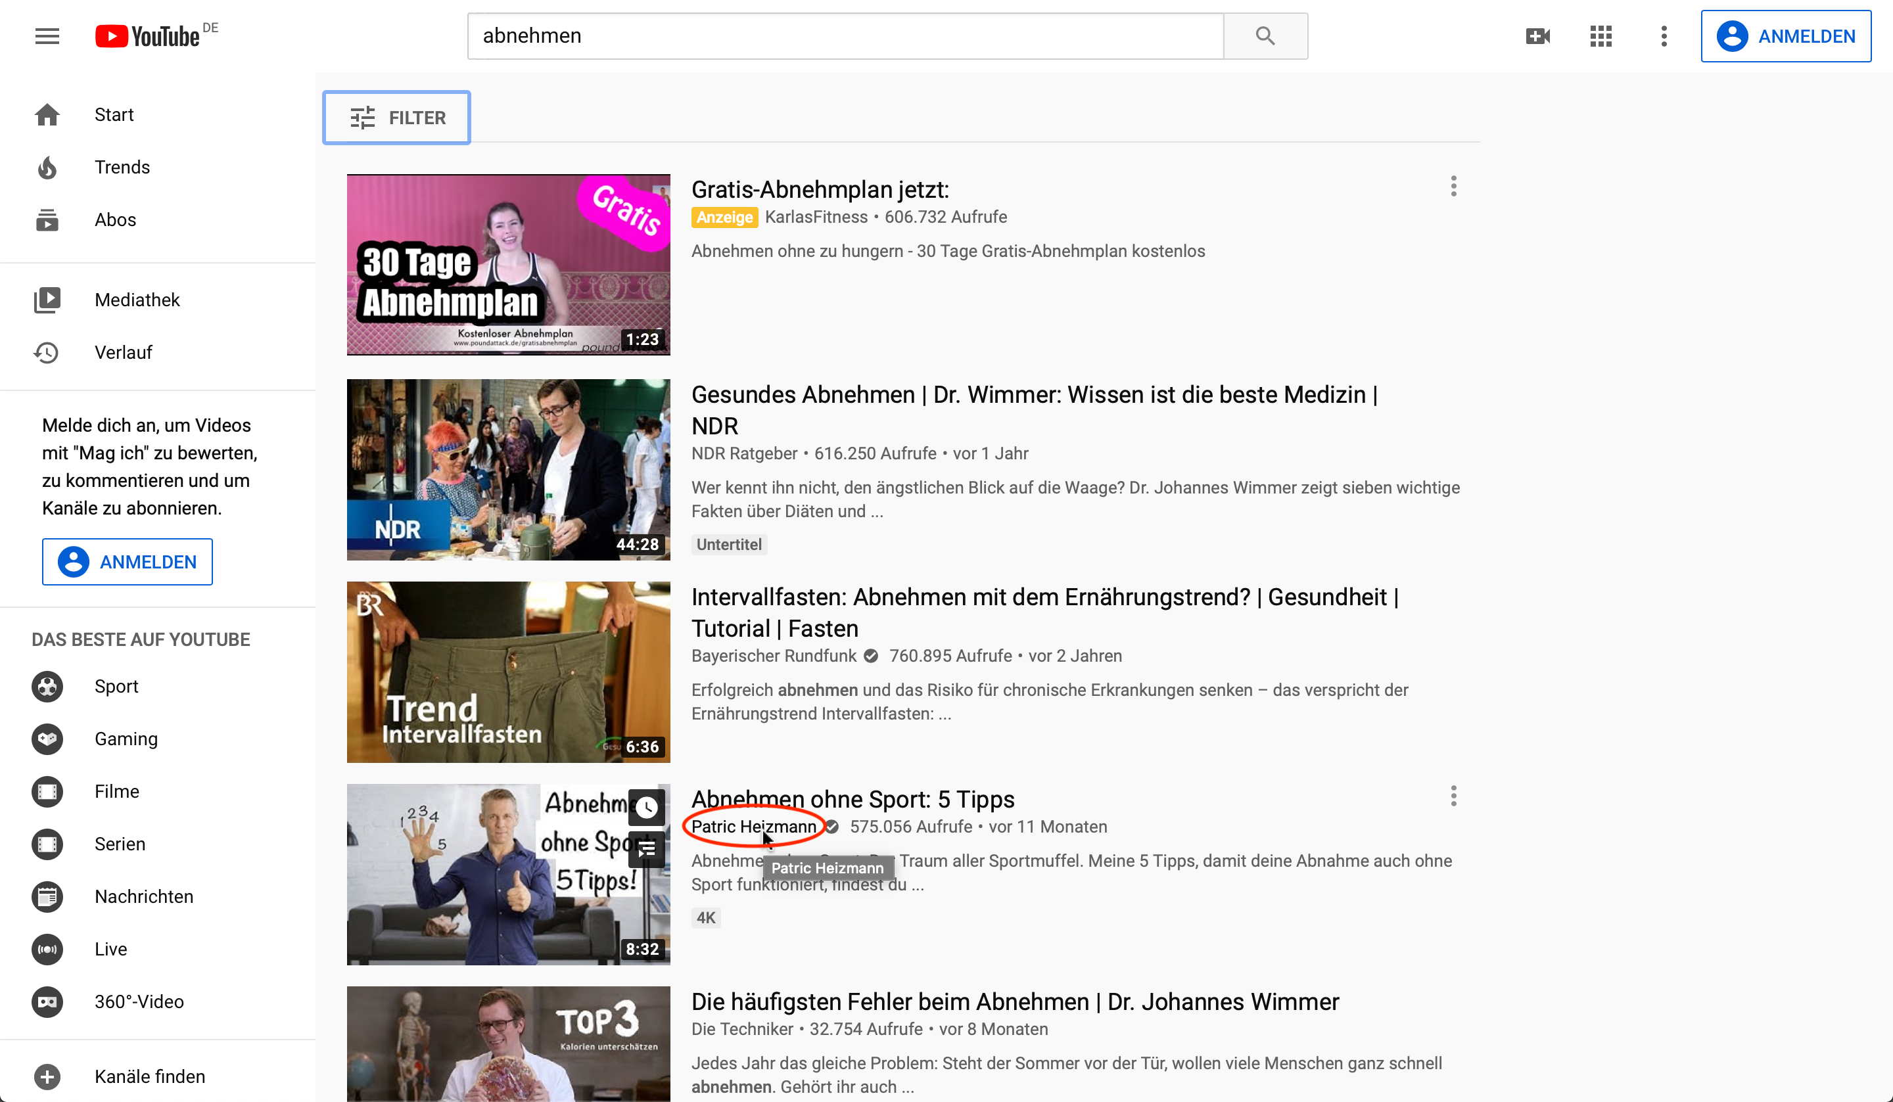Viewport: 1893px width, 1102px height.
Task: Open the YouTube apps grid icon
Action: (x=1600, y=35)
